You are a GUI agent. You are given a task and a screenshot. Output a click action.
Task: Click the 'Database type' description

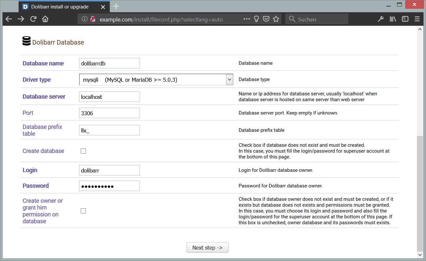coord(254,79)
